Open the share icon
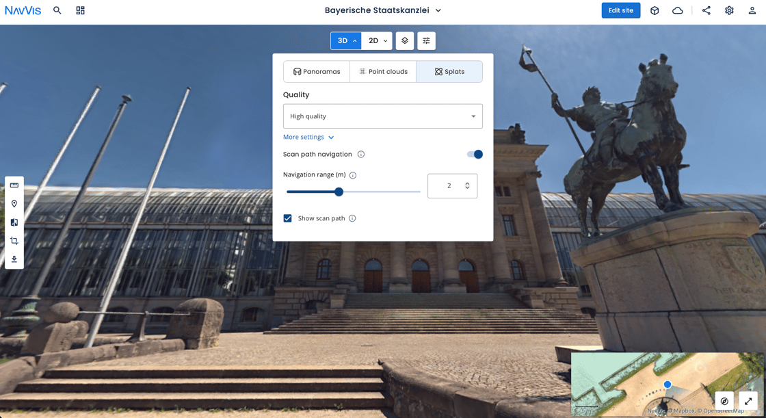Screen dimensions: 766x418 coord(706,10)
